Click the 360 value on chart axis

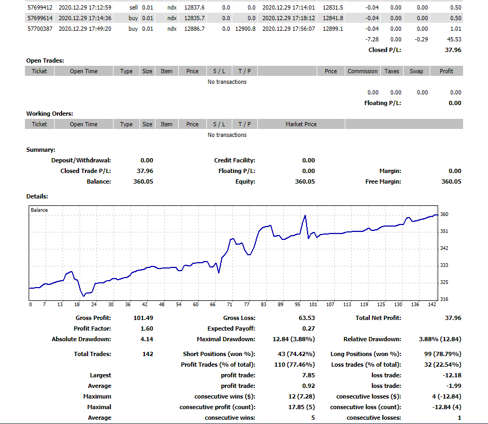pyautogui.click(x=444, y=214)
